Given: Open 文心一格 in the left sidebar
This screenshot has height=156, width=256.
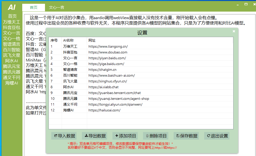Looking at the screenshot, I should click(12, 38).
